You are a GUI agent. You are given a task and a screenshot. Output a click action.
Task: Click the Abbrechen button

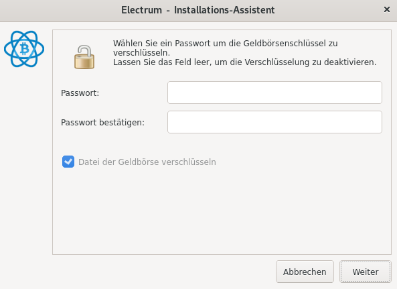305,272
